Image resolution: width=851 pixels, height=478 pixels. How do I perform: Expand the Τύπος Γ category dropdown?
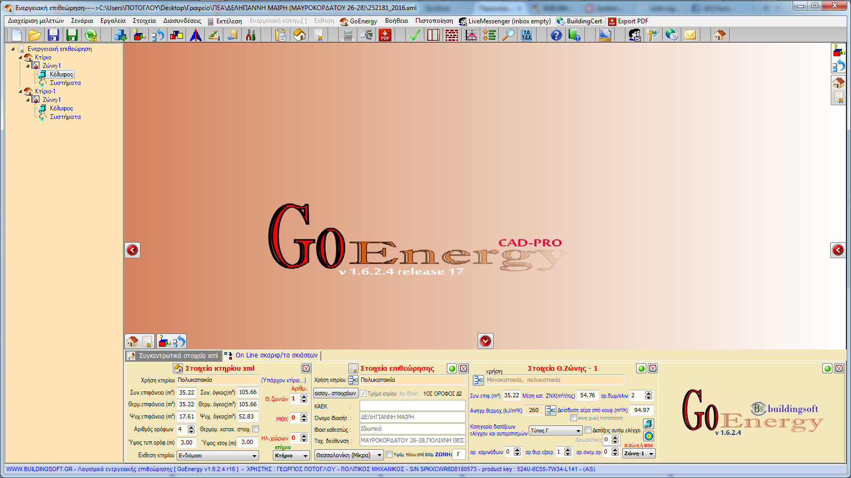pos(555,431)
